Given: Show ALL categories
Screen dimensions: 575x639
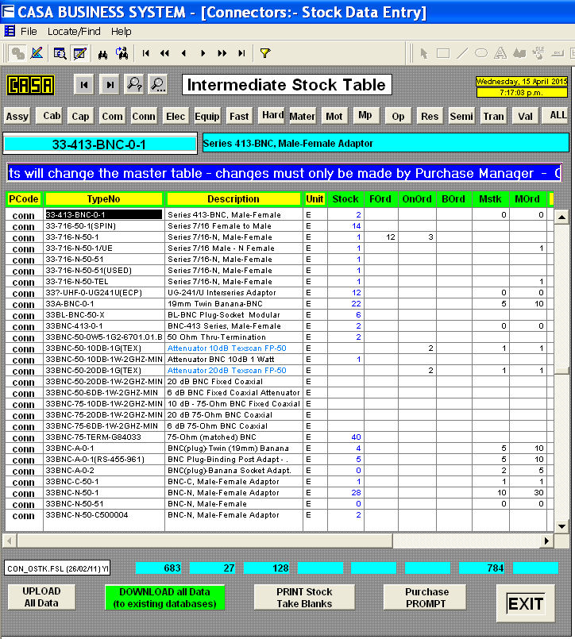Looking at the screenshot, I should pos(558,115).
